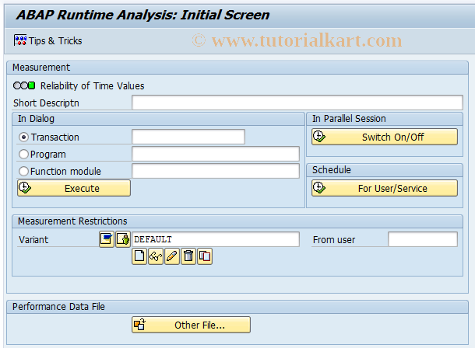Click the Reliability of Time Values traffic light
The width and height of the screenshot is (475, 348).
24,85
